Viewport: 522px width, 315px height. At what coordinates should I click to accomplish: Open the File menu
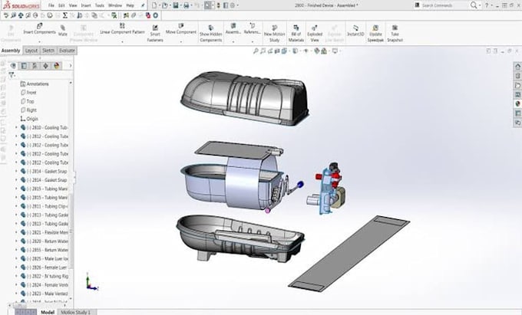click(51, 5)
